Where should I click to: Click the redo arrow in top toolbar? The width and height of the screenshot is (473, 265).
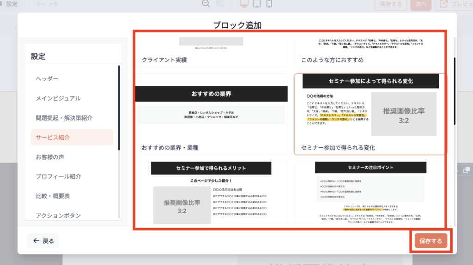(54, 4)
